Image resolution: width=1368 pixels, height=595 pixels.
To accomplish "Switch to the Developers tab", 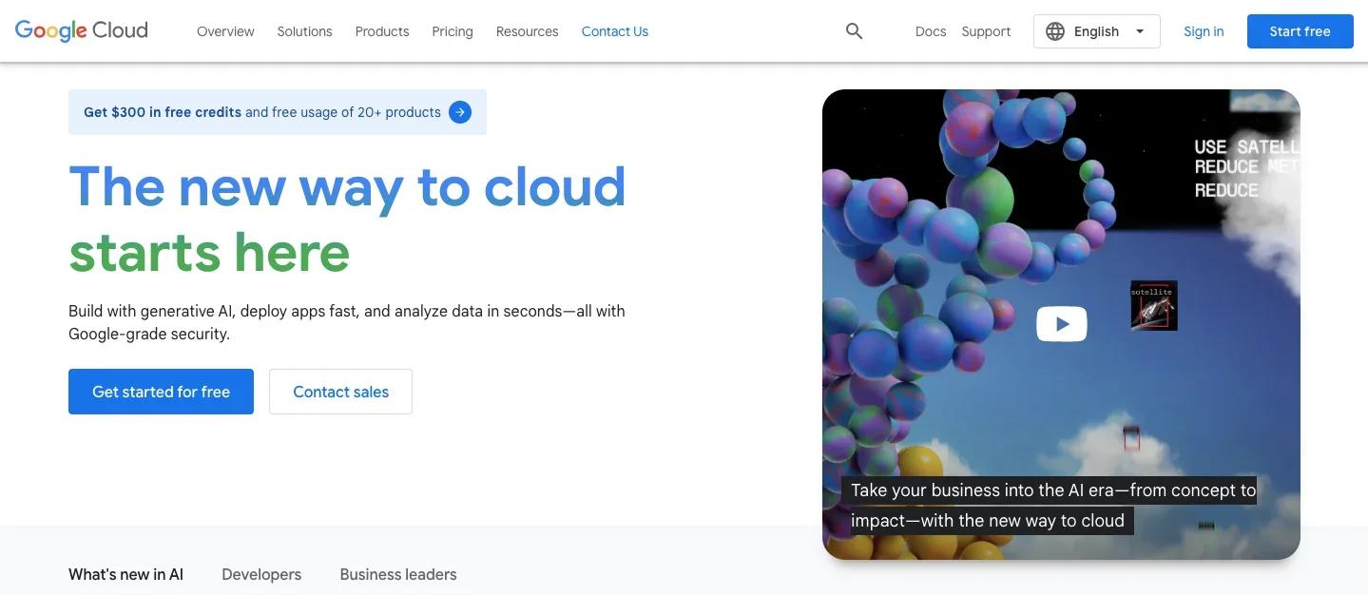I will click(x=261, y=574).
